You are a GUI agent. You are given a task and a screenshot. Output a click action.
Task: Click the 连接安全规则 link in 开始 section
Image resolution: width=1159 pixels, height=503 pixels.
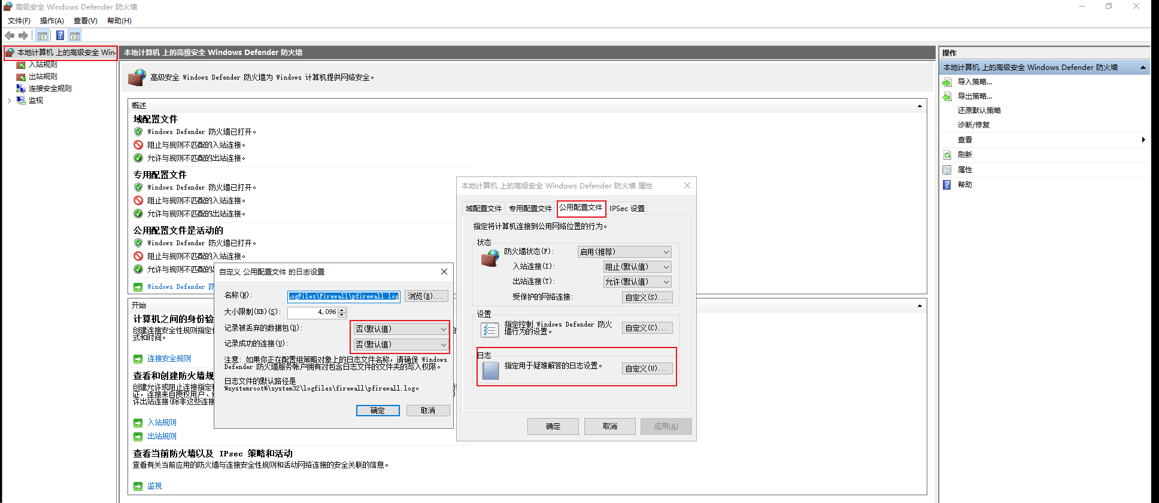tap(169, 359)
